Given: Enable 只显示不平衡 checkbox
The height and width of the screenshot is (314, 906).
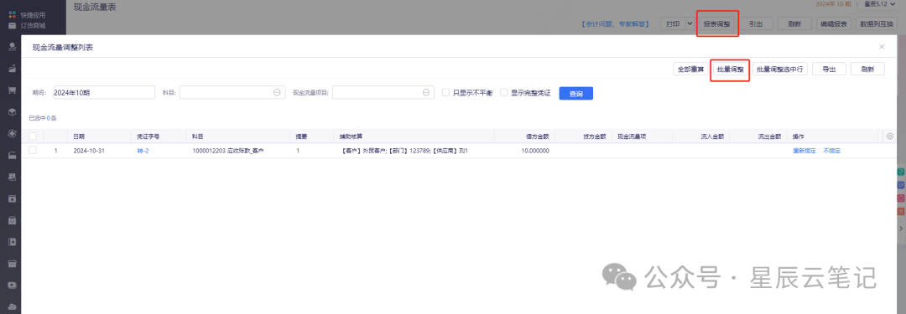Looking at the screenshot, I should pyautogui.click(x=445, y=92).
